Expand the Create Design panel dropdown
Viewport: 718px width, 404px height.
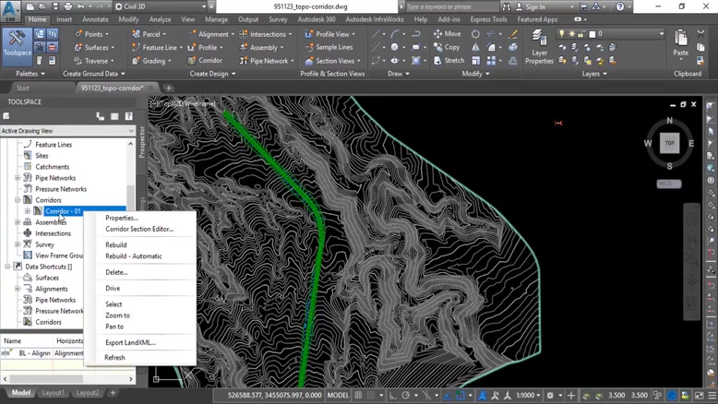(x=212, y=74)
